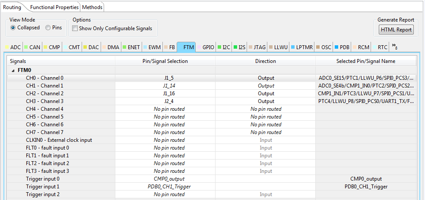Viewport: 425px width, 200px height.
Task: Open the CMP peripheral tab
Action: (x=52, y=47)
